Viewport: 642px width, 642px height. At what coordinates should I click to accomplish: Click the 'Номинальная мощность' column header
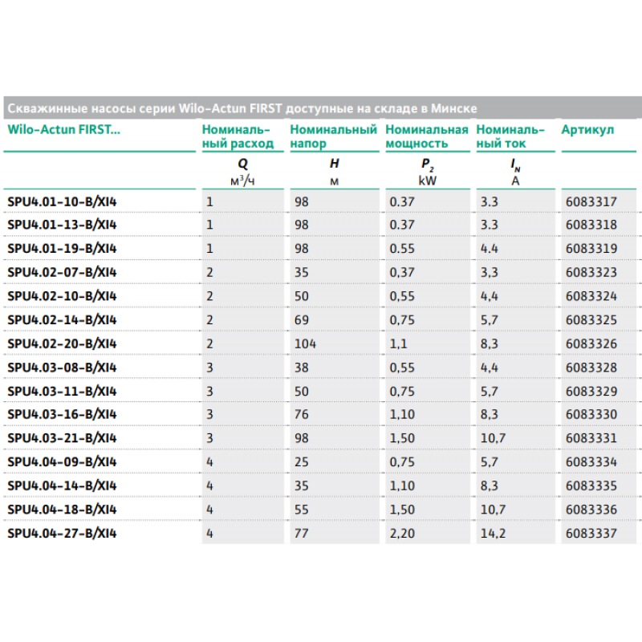coord(427,136)
